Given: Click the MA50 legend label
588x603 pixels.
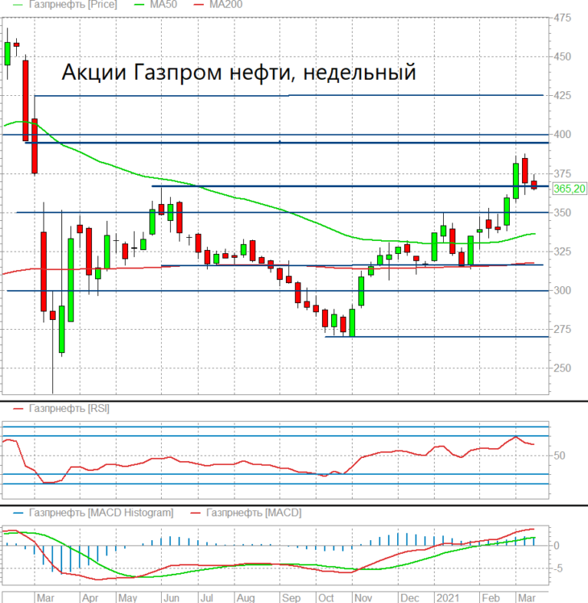Looking at the screenshot, I should [164, 4].
